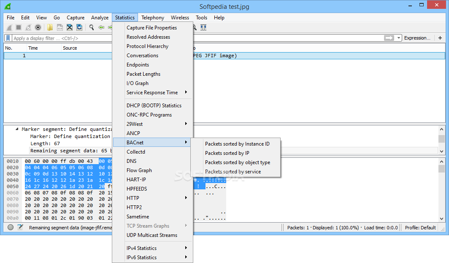The width and height of the screenshot is (449, 263).
Task: Open the Analyze menu
Action: click(100, 17)
